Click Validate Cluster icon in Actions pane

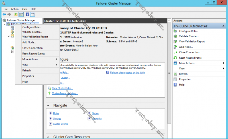pyautogui.click(x=175, y=36)
